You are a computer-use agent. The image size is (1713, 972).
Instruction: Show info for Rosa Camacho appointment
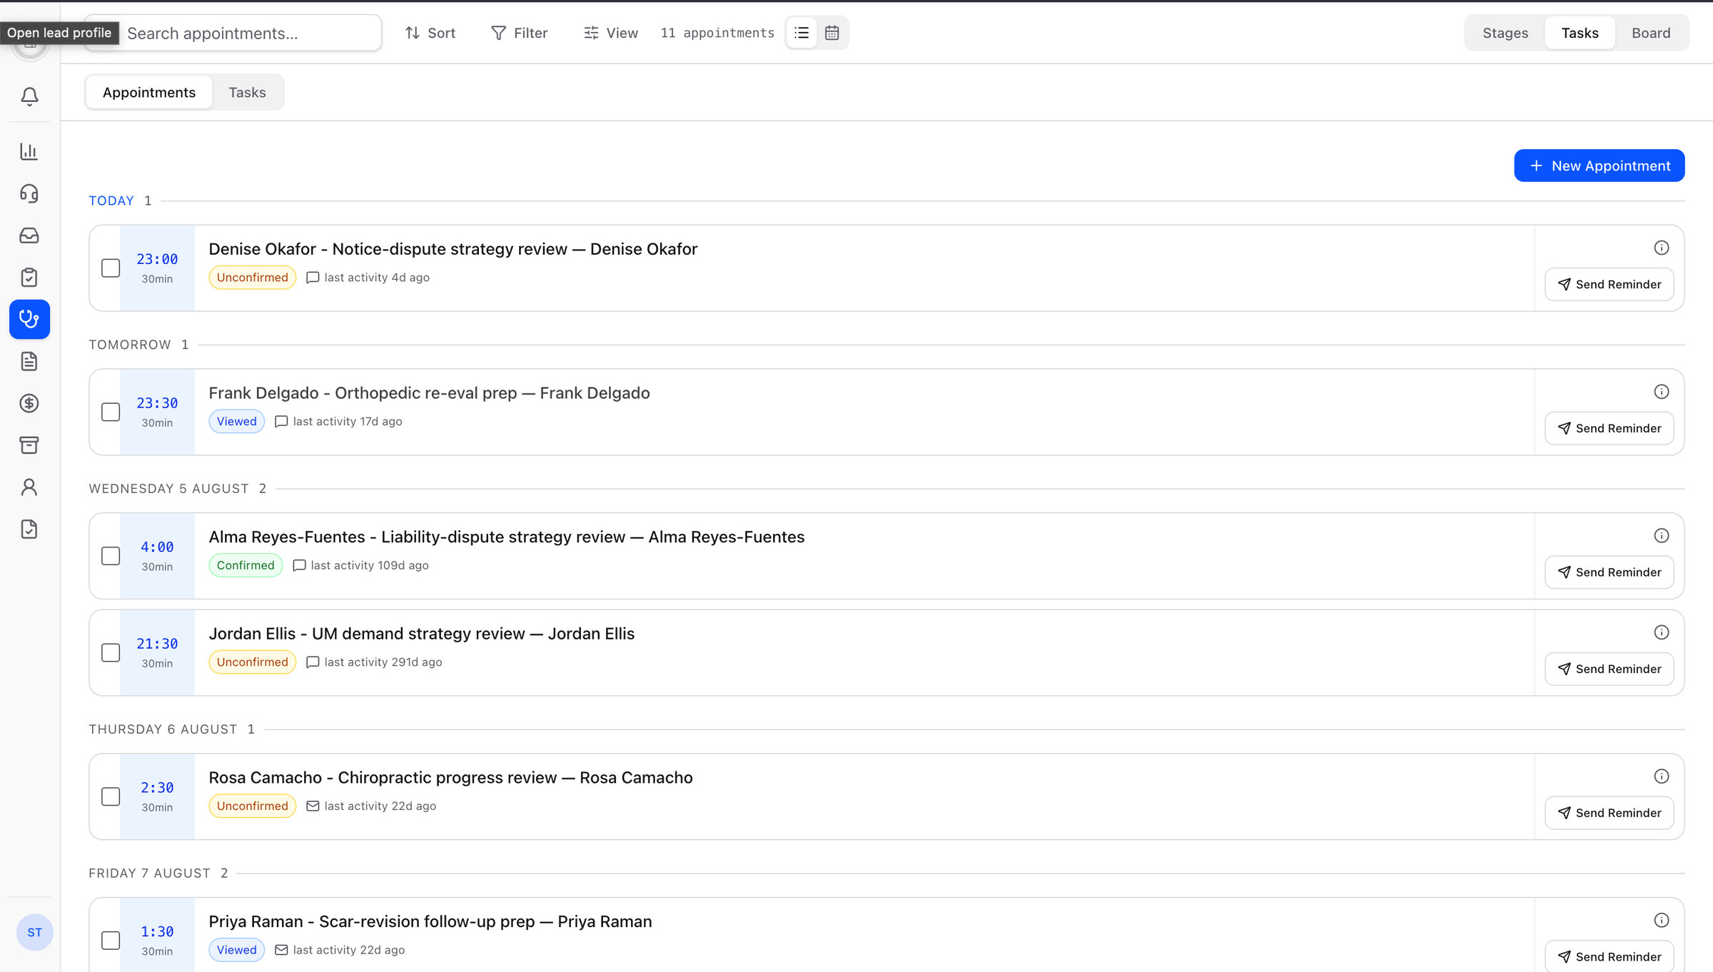1662,776
